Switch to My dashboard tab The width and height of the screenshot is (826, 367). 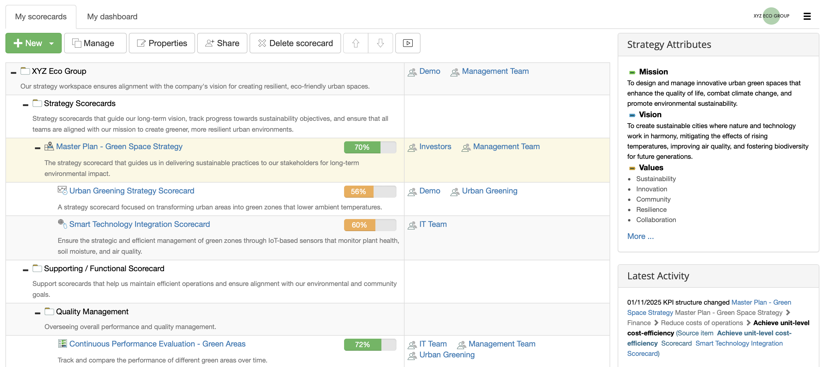[112, 16]
